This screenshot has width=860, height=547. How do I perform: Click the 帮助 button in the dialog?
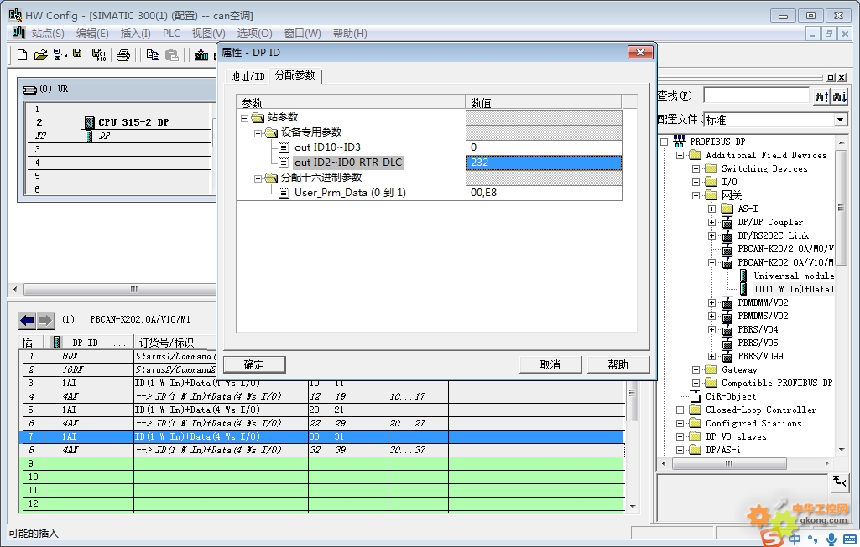(x=618, y=364)
